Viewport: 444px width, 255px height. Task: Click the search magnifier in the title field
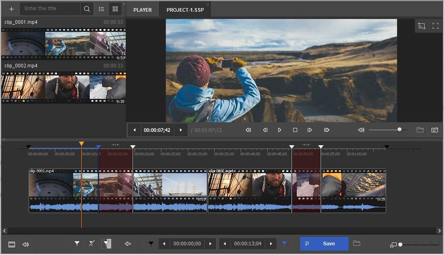click(x=87, y=8)
